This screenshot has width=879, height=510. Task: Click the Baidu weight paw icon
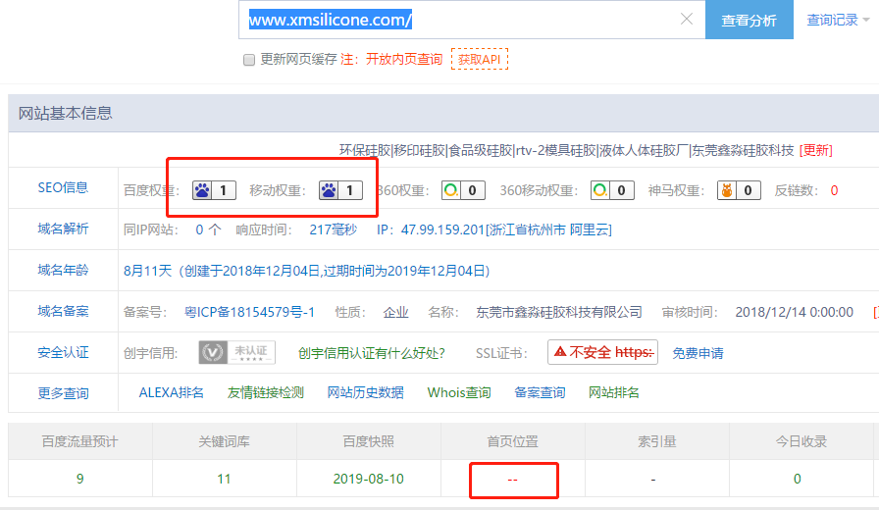202,190
